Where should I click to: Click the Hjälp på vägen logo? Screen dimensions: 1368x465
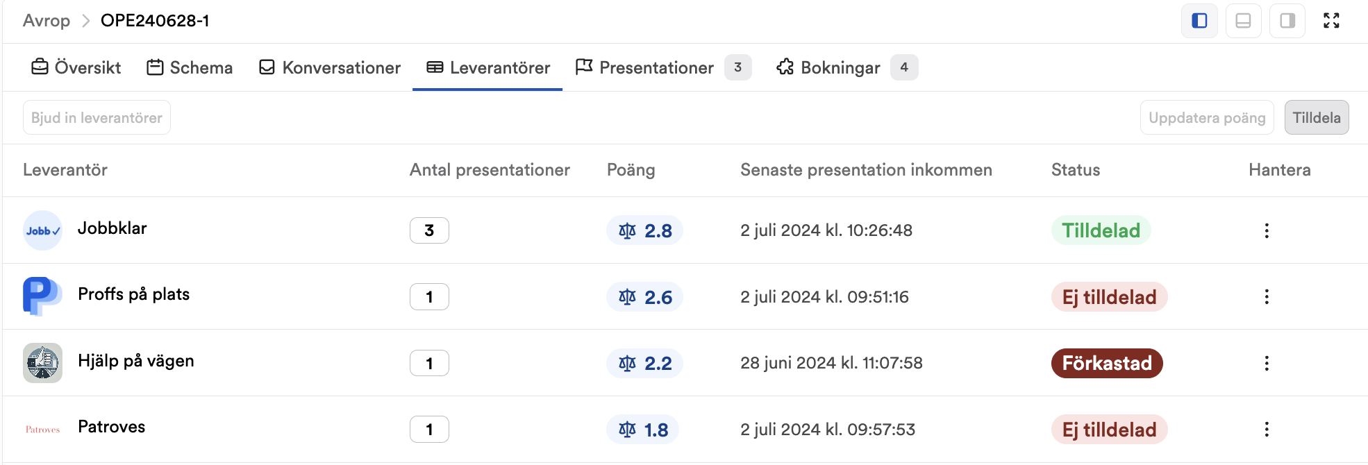(x=42, y=363)
